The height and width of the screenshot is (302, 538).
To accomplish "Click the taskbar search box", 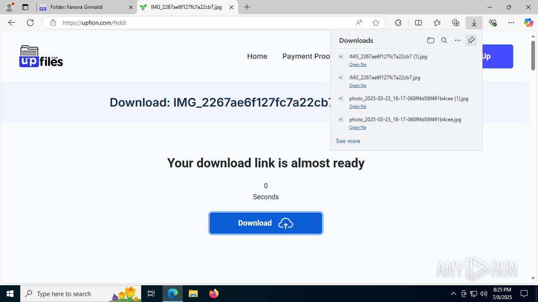I will [81, 294].
